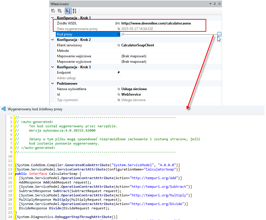This screenshot has width=266, height=220.
Task: Expand all property categories in toolbar
Action: click(60, 11)
